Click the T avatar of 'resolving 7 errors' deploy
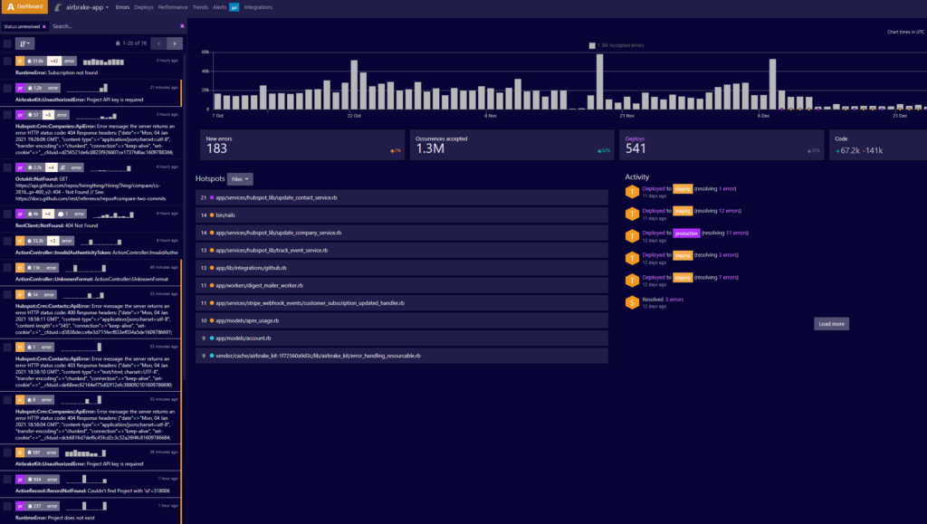The width and height of the screenshot is (927, 524). pyautogui.click(x=632, y=280)
